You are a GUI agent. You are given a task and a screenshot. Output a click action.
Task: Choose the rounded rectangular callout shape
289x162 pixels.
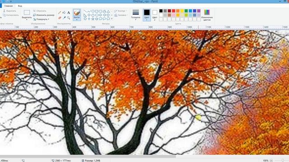(x=101, y=19)
